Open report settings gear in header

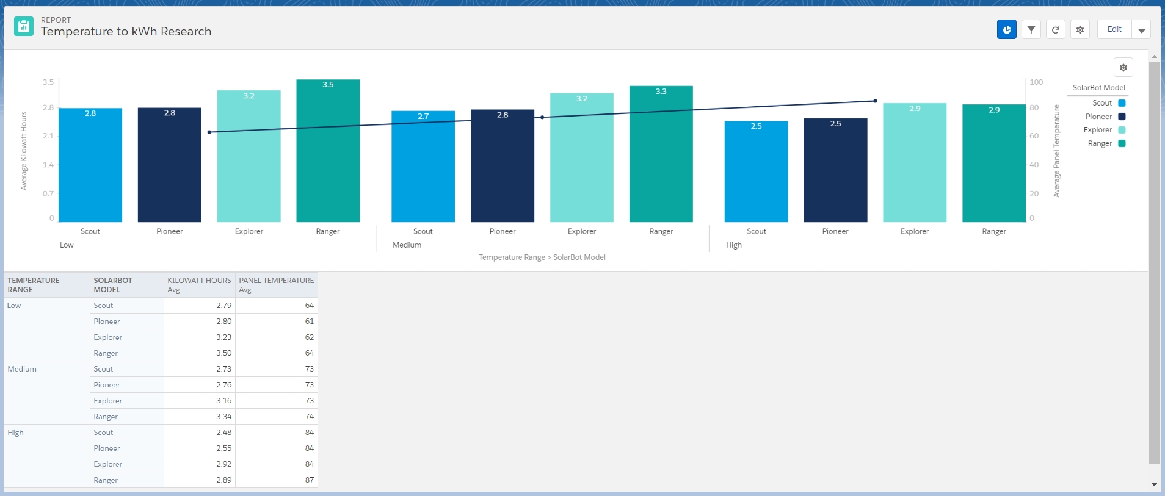coord(1080,29)
